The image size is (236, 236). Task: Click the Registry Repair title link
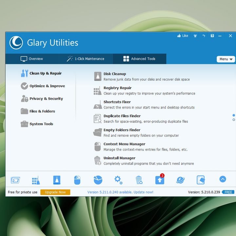pos(118,88)
